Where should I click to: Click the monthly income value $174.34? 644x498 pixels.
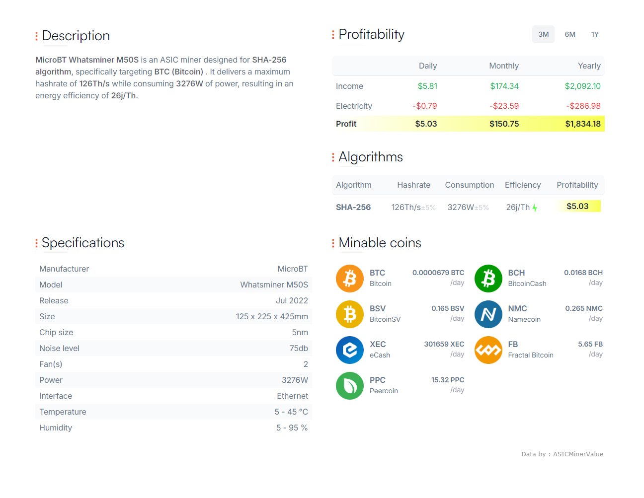(x=504, y=86)
